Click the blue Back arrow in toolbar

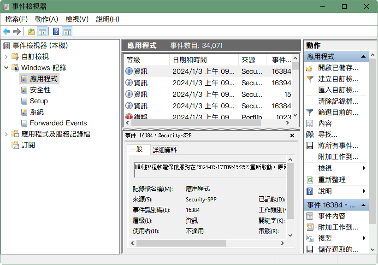coord(6,31)
